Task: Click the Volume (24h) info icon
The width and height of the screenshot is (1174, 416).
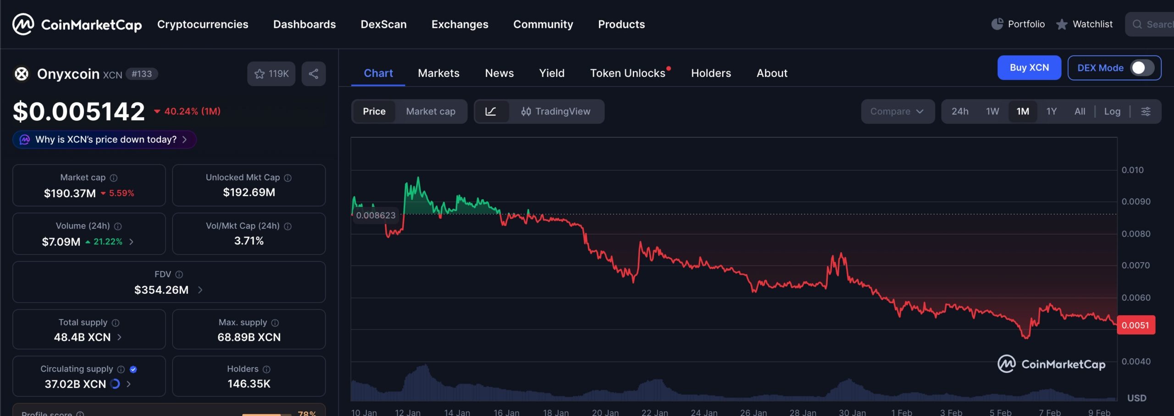Action: [118, 226]
